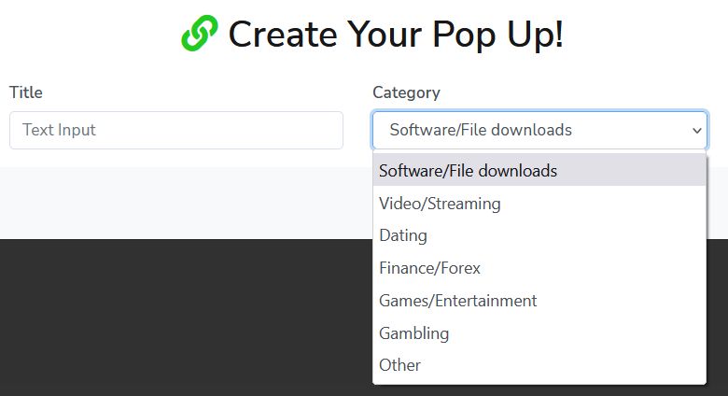728x396 pixels.
Task: Pick the Other category option
Action: tap(399, 365)
